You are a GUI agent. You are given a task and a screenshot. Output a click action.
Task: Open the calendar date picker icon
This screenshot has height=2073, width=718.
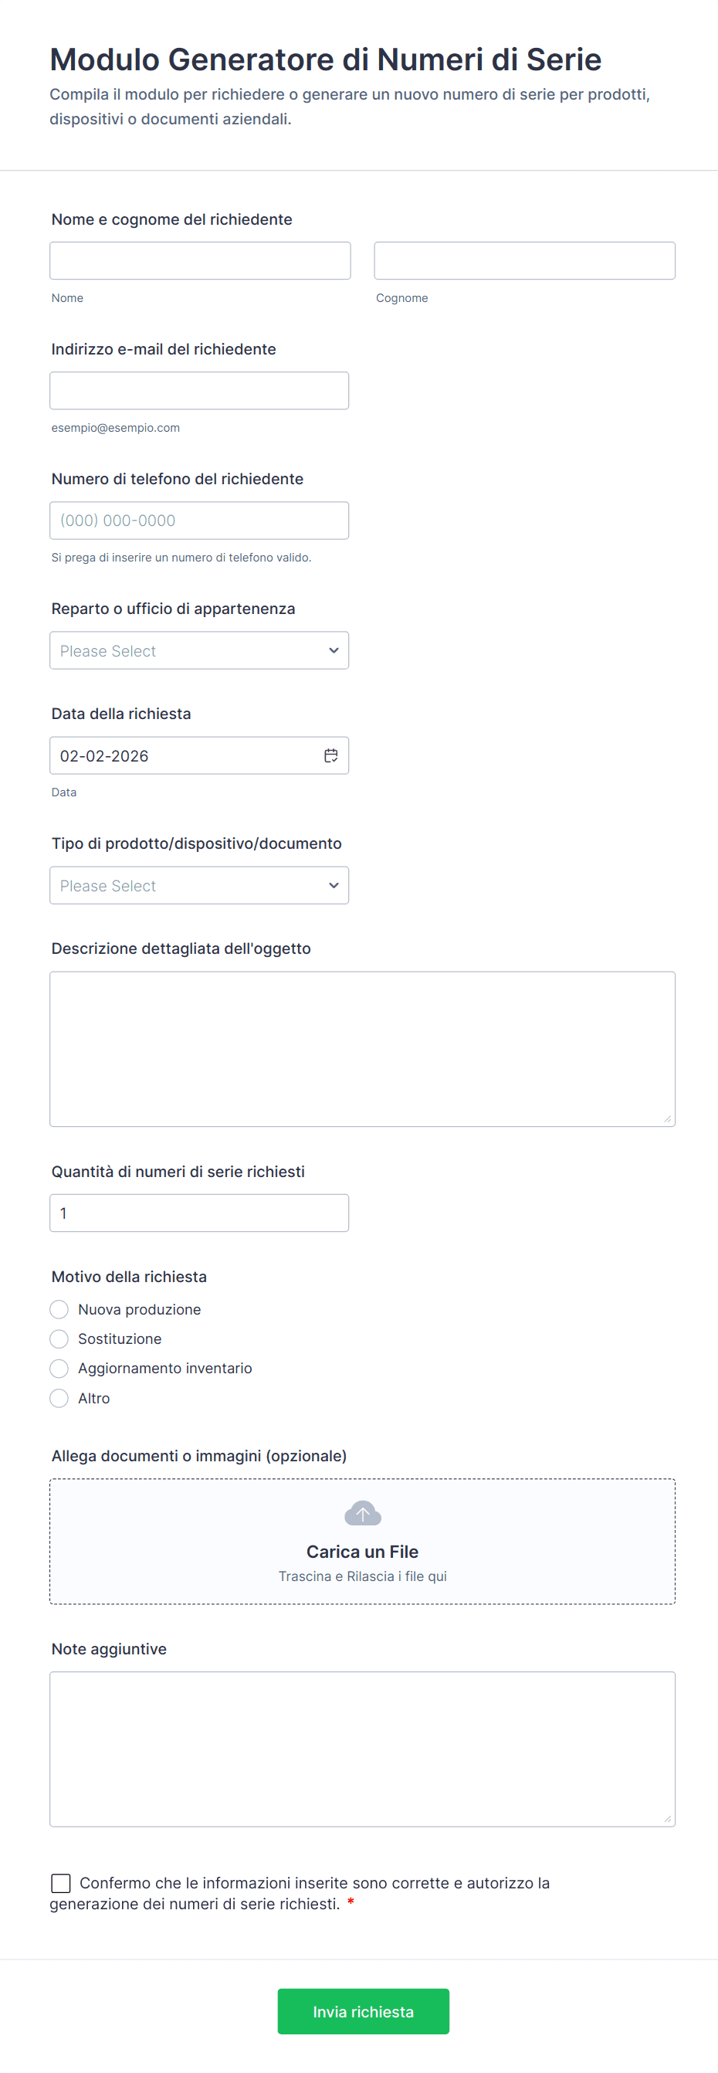[x=330, y=755]
